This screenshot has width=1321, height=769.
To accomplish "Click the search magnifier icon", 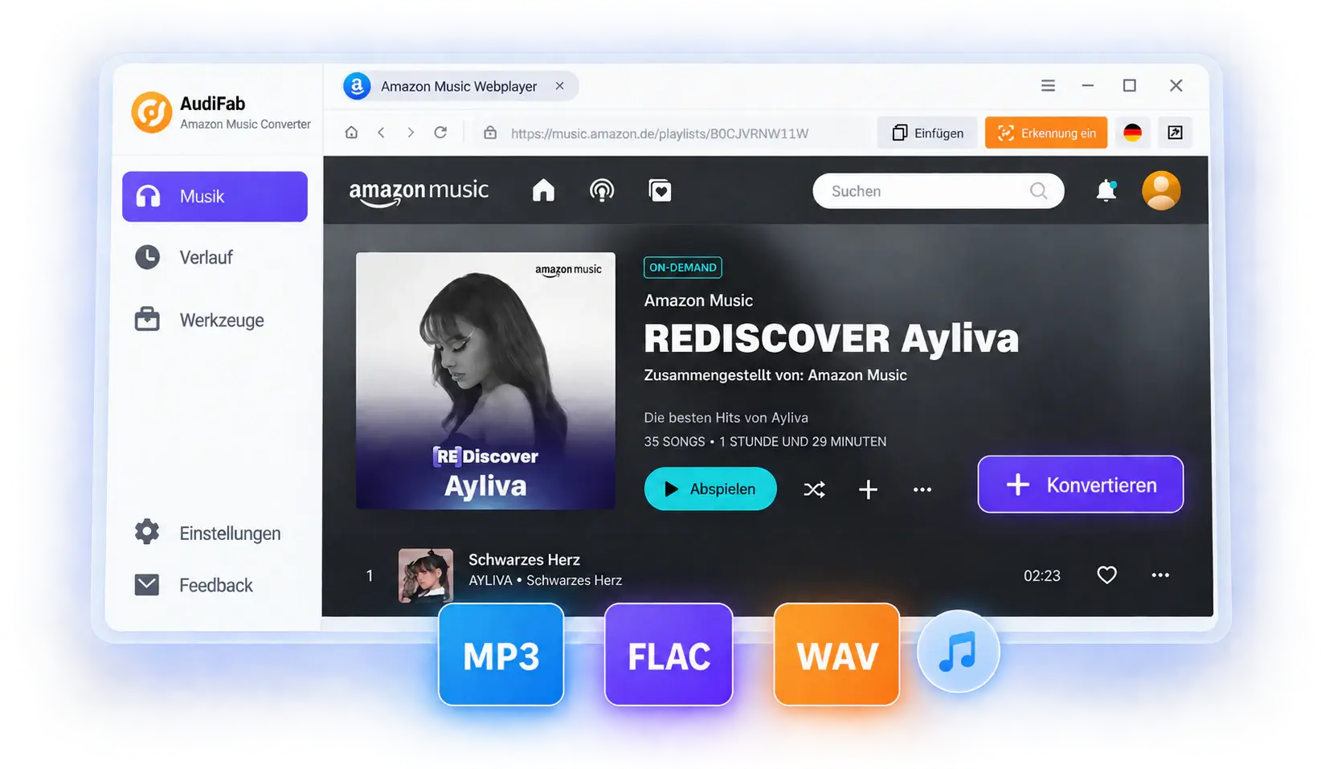I will click(x=1038, y=191).
